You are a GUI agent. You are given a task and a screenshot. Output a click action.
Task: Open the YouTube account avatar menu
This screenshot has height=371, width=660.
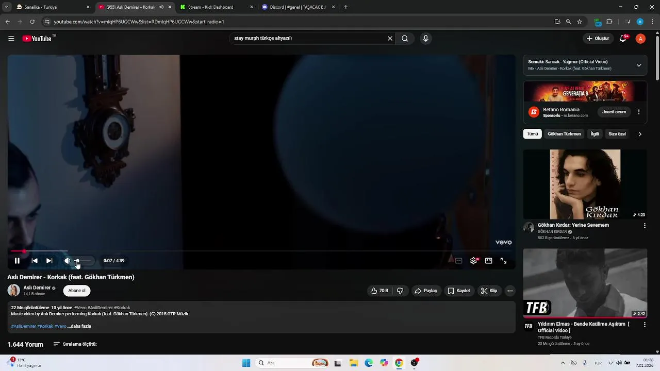(640, 38)
